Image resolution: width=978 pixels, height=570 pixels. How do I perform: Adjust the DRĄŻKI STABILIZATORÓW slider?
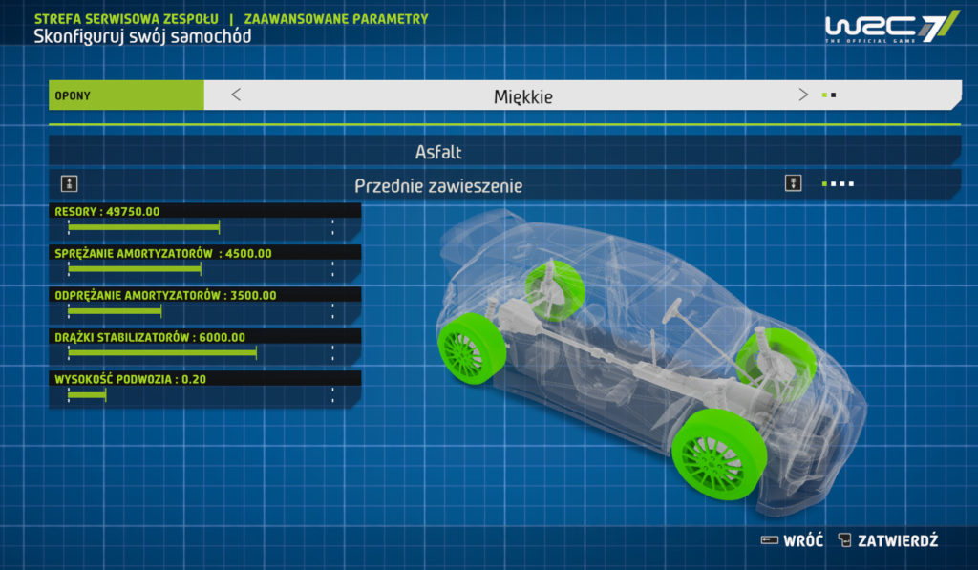[201, 353]
